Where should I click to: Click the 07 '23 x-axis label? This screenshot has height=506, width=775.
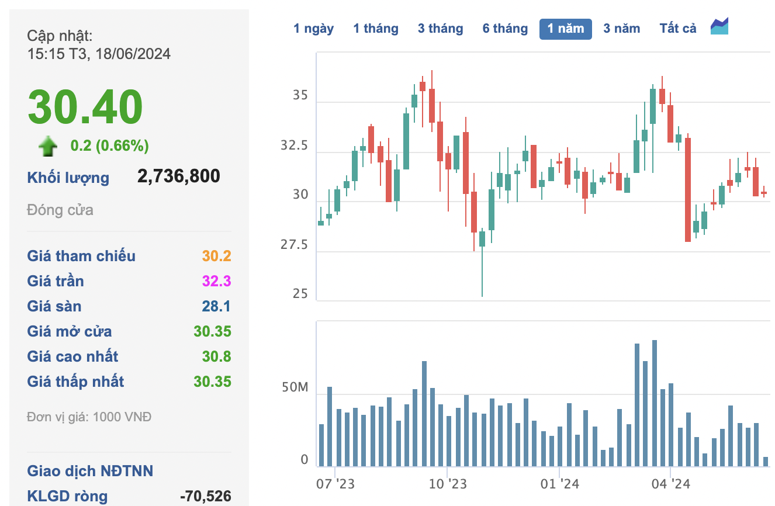click(x=335, y=484)
